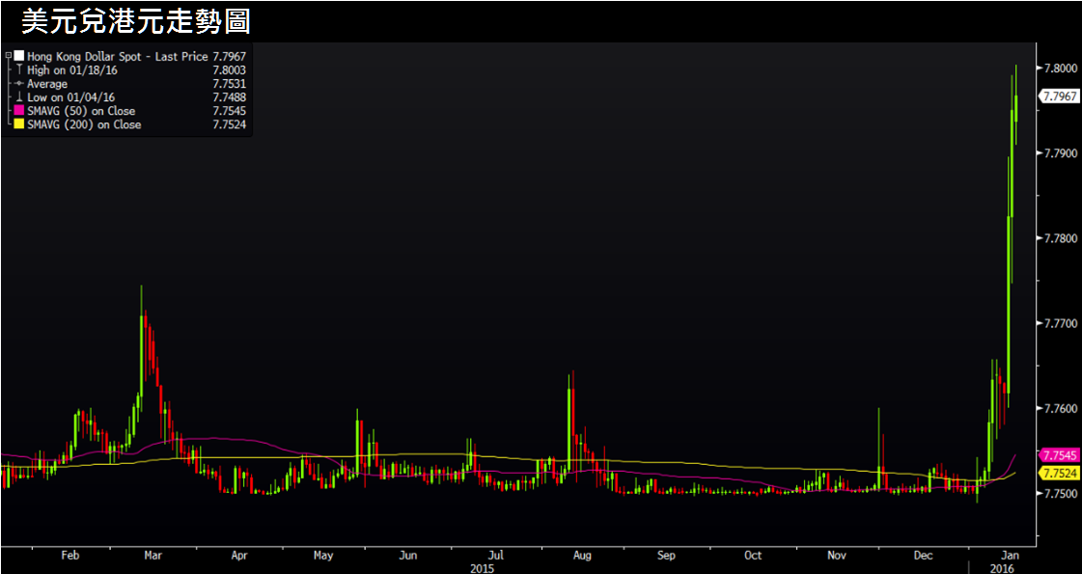This screenshot has width=1082, height=574.
Task: Click the Low marker icon in legend
Action: (18, 97)
